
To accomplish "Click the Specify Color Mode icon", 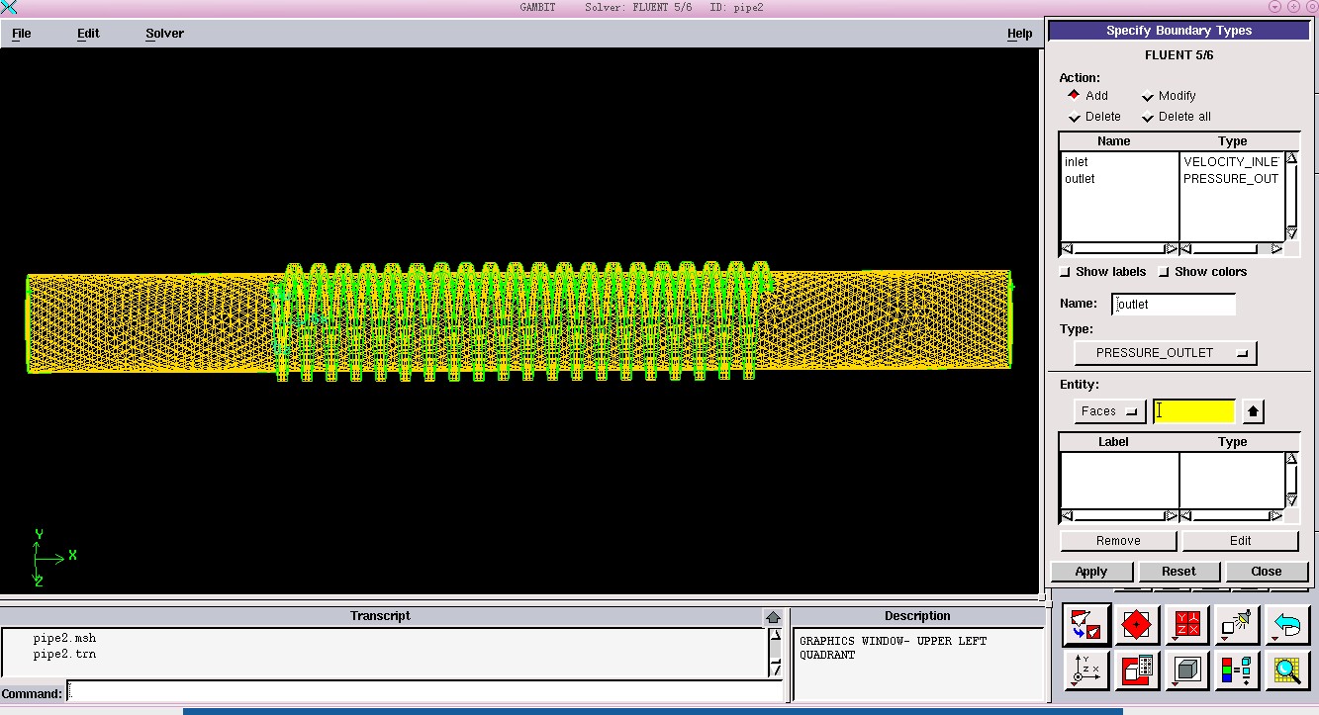I will click(x=1237, y=670).
